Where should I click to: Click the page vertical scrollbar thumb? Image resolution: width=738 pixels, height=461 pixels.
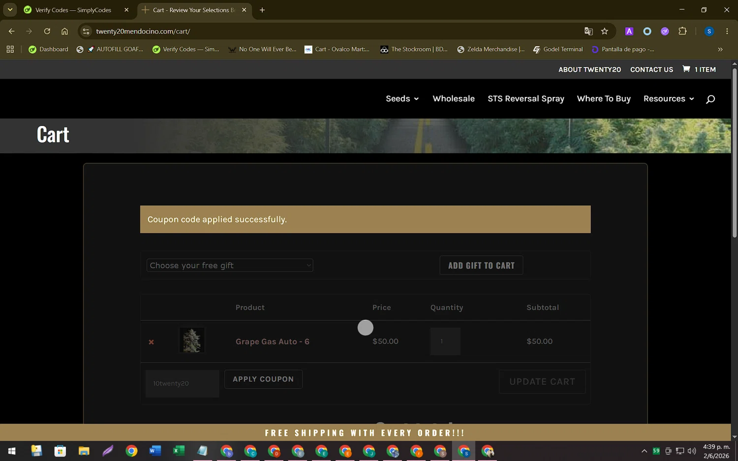point(735,153)
